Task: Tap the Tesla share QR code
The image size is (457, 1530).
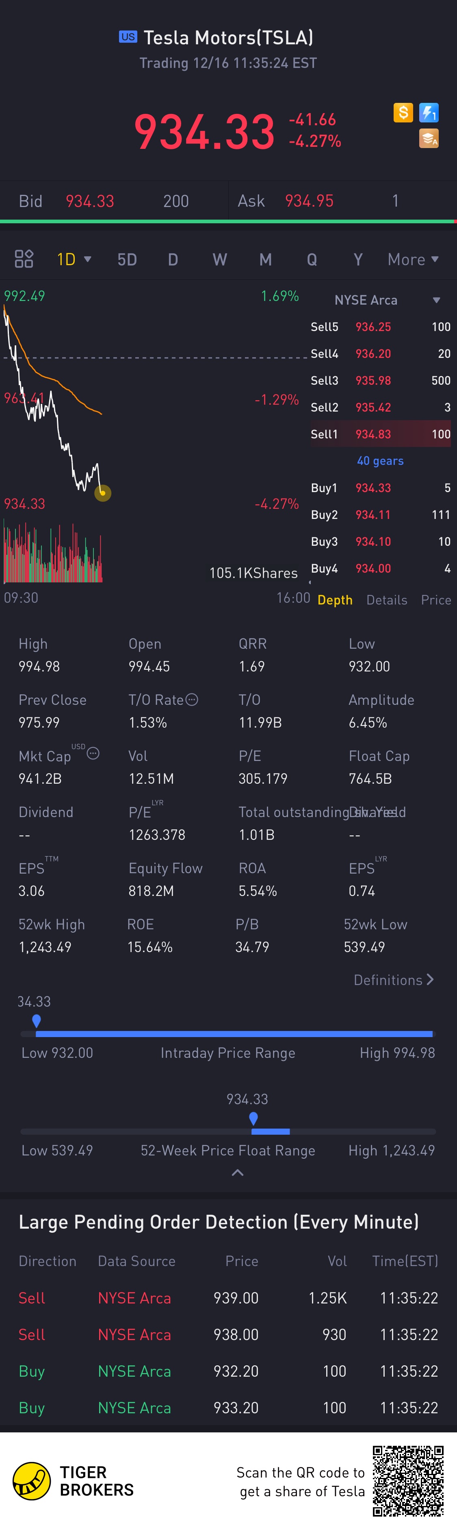Action: [408, 1481]
